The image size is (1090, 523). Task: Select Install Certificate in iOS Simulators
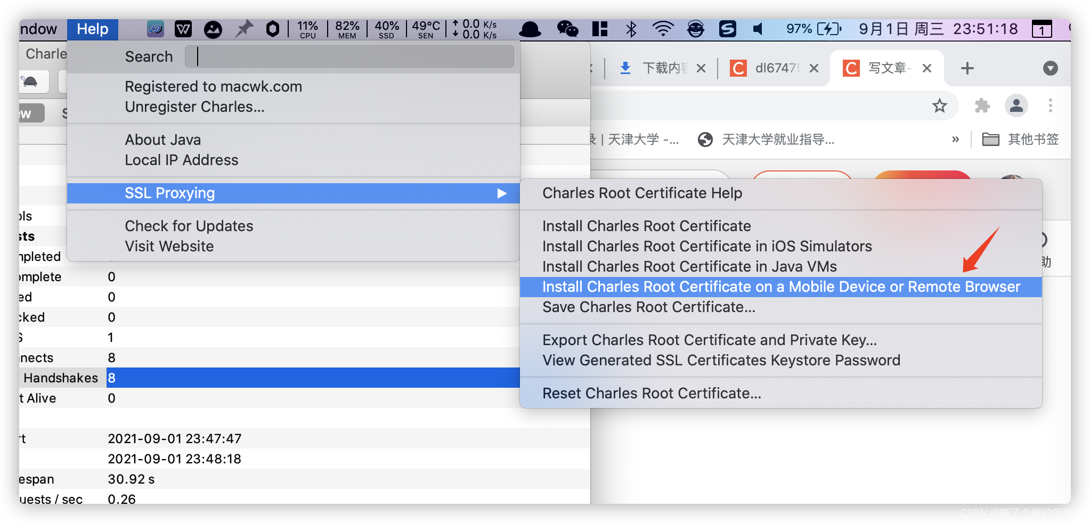pos(706,246)
